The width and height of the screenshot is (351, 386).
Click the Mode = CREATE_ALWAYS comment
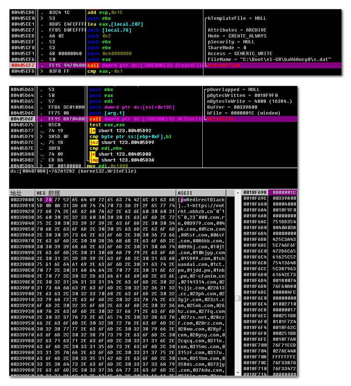pos(237,36)
